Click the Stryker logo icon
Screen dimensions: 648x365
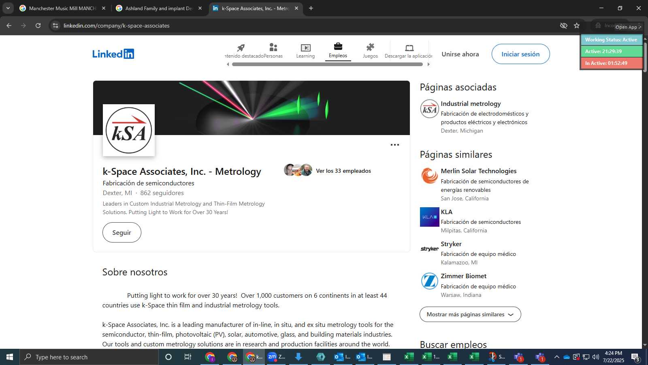coord(430,249)
